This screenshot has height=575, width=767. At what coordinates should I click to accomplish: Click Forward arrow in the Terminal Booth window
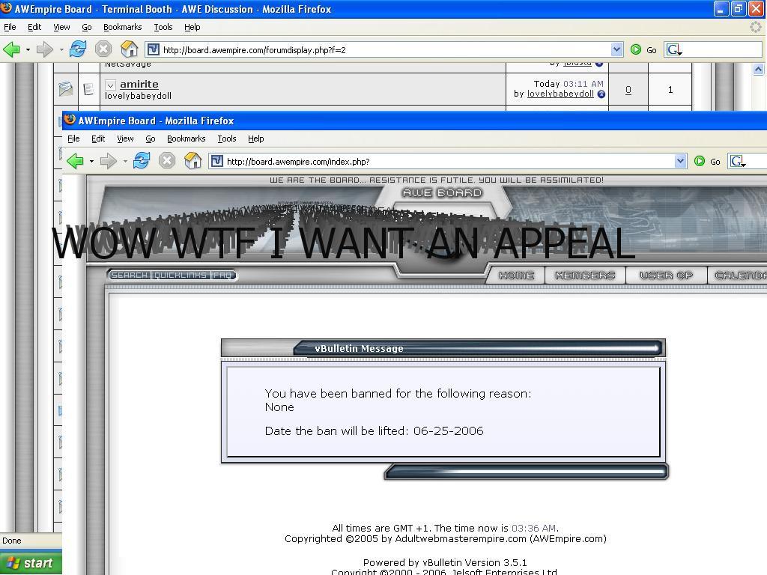tap(44, 49)
